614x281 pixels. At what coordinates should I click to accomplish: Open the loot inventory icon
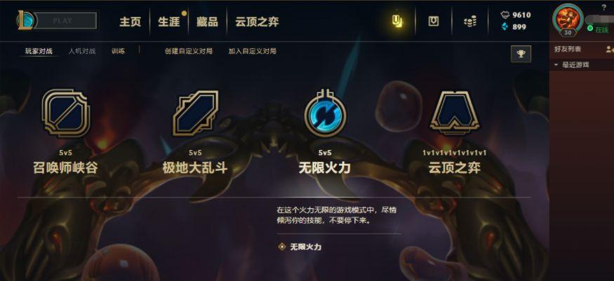(434, 21)
